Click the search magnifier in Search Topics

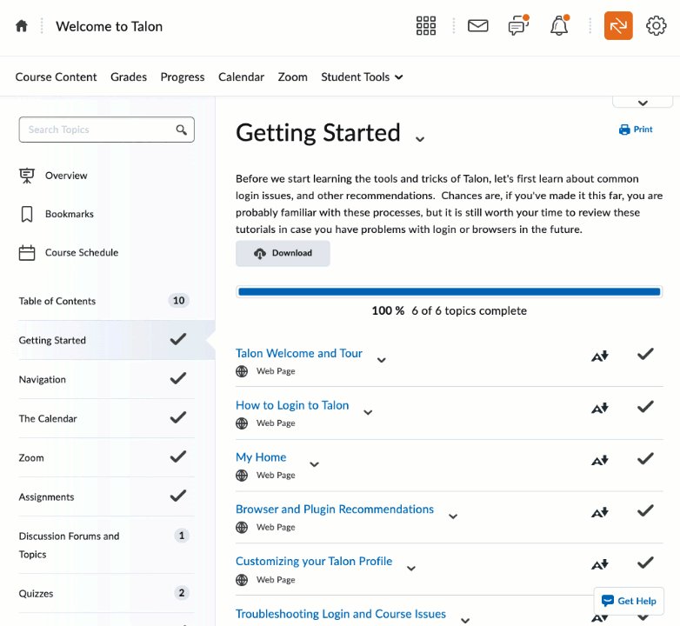[181, 130]
